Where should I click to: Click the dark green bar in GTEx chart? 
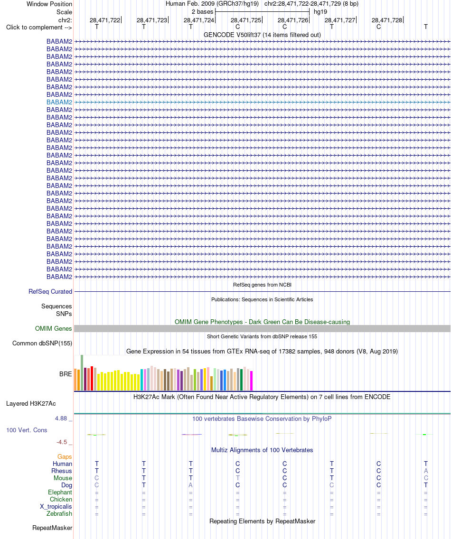(242, 380)
